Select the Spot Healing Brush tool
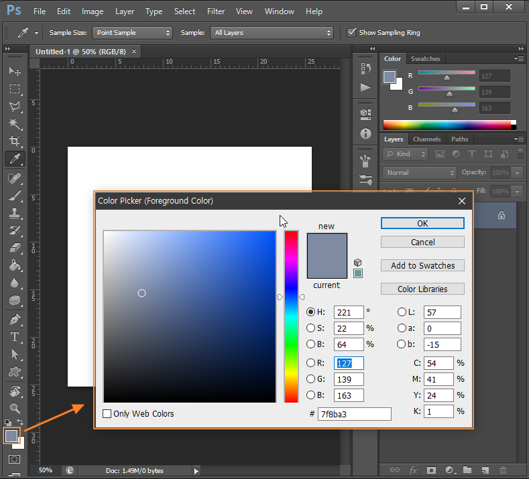 tap(15, 178)
